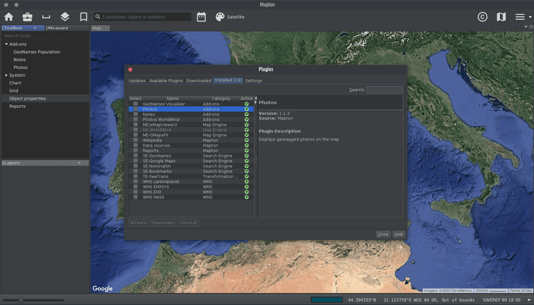
Task: Collapse the Add-ons tree node
Action: [x=6, y=44]
